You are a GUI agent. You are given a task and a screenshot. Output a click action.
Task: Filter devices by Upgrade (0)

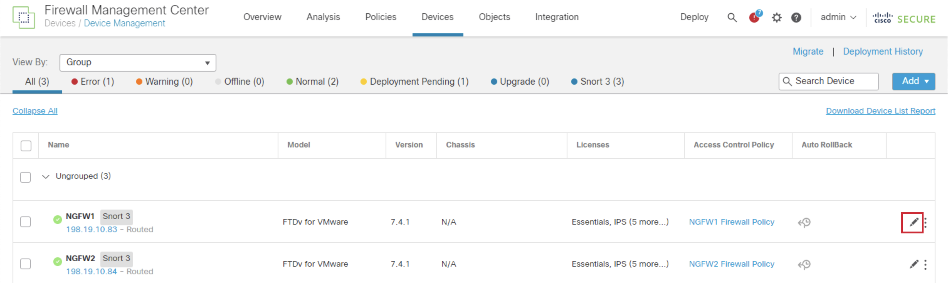click(520, 82)
